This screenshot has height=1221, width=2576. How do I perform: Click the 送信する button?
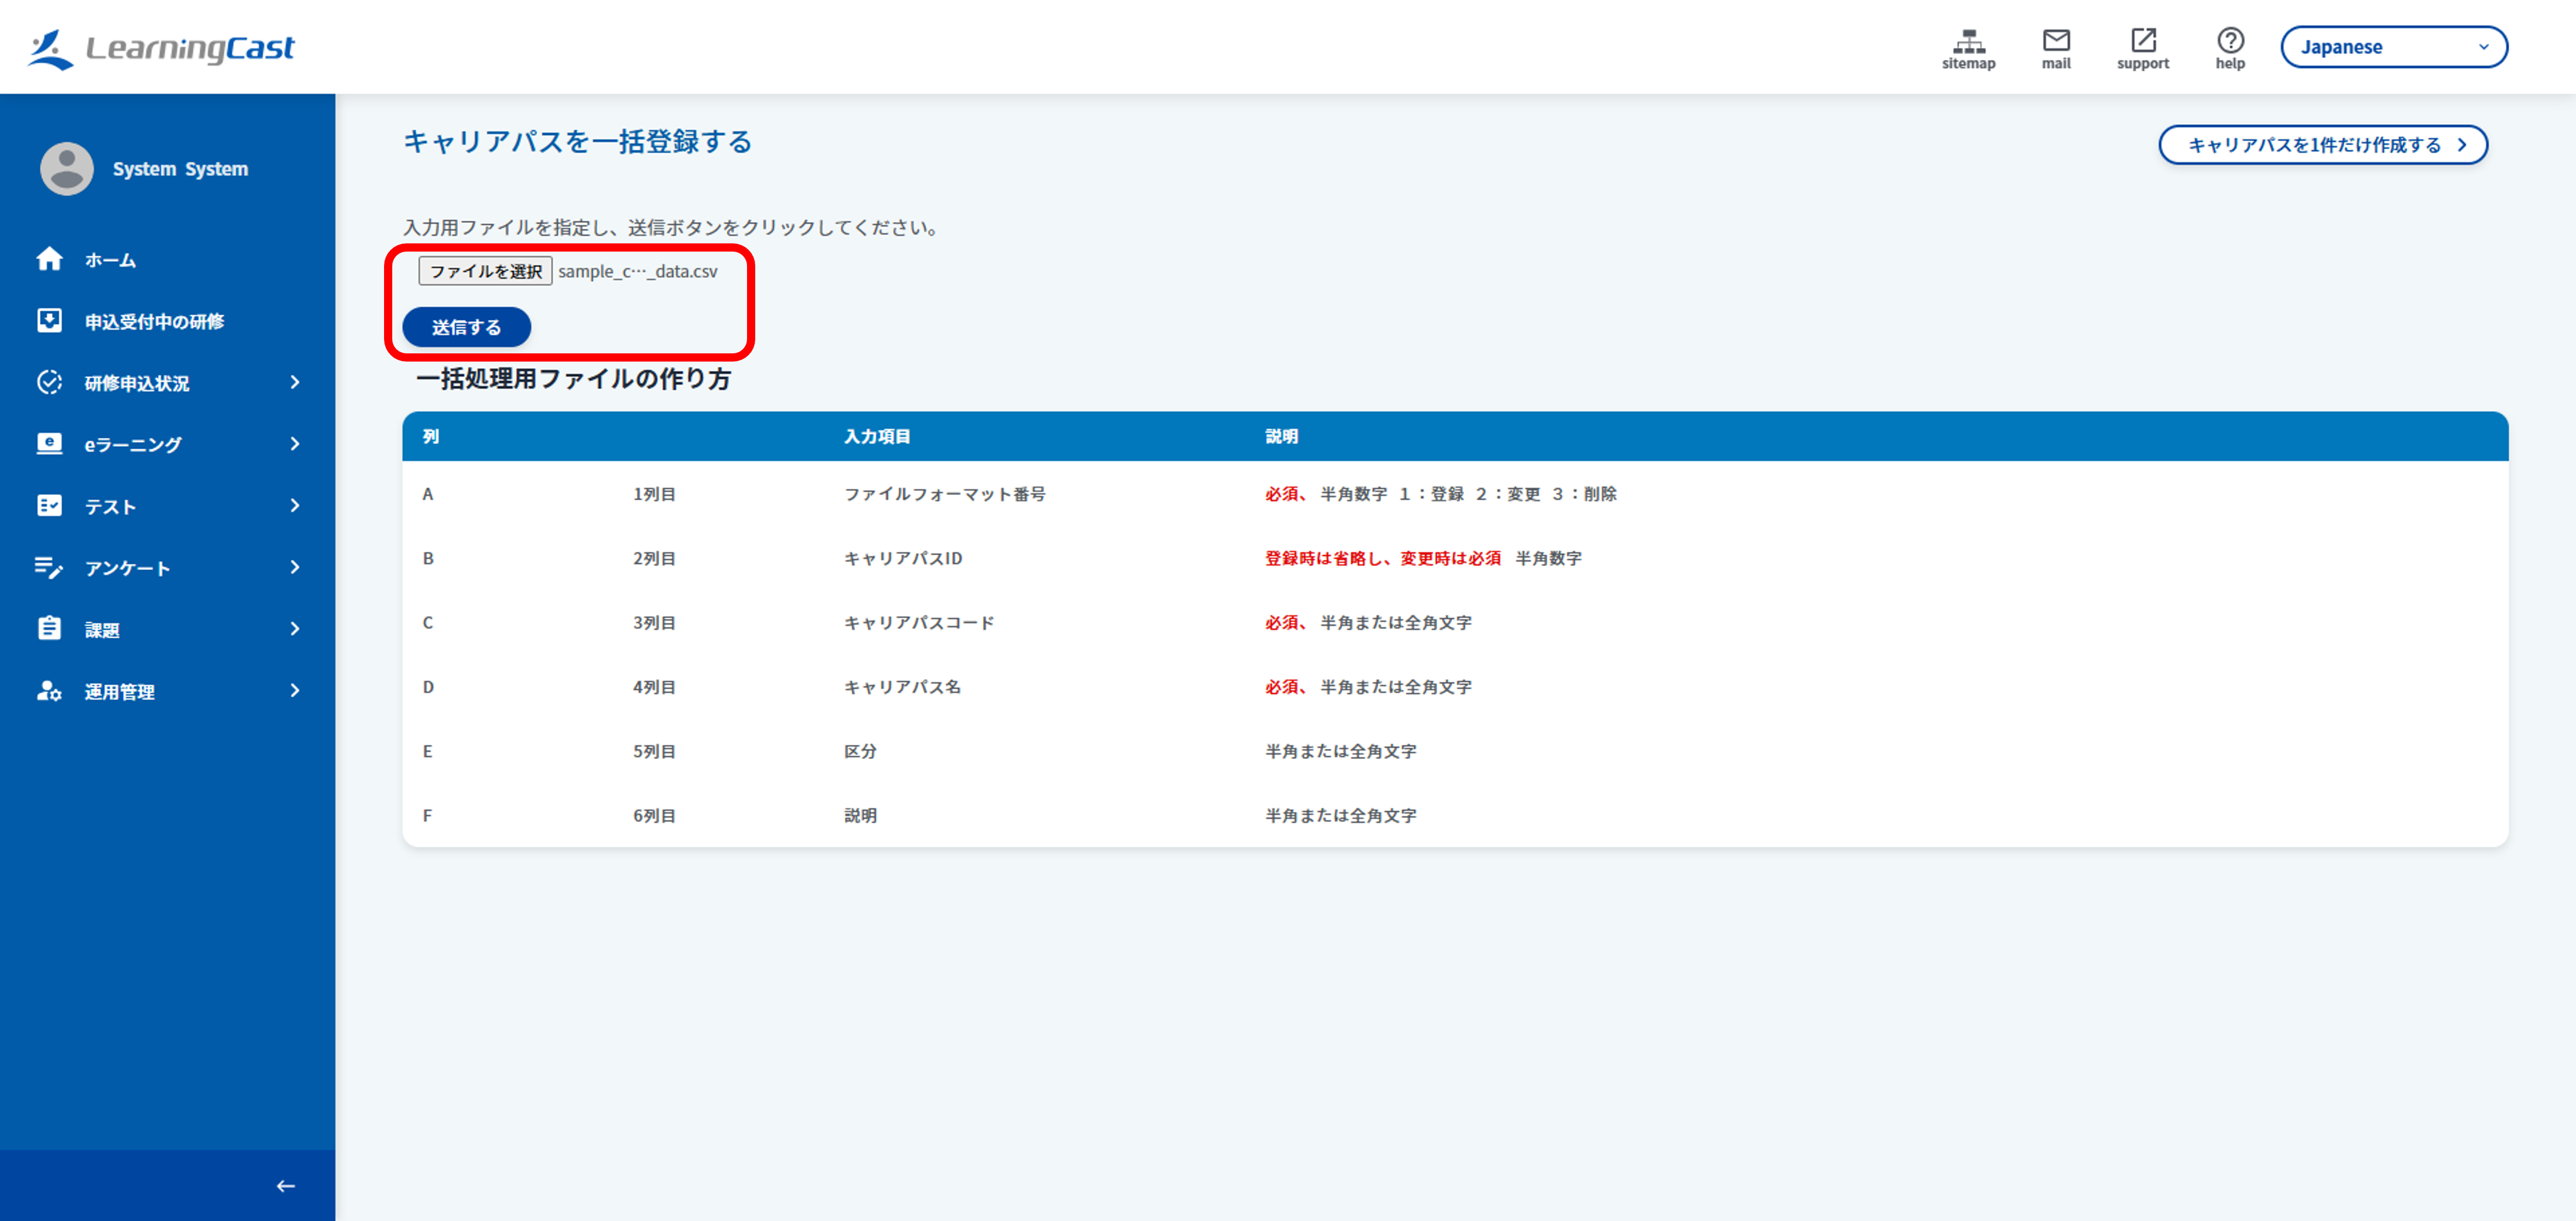pos(466,326)
